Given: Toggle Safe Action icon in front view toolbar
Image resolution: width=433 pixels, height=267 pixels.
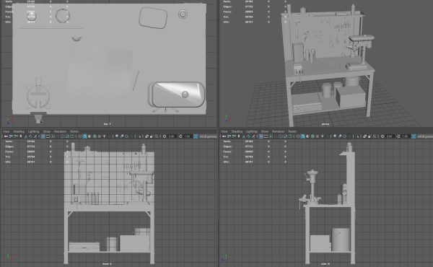Looking at the screenshot, I should (66, 136).
